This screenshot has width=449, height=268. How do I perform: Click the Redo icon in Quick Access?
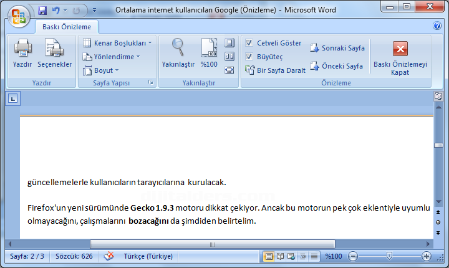tap(76, 11)
